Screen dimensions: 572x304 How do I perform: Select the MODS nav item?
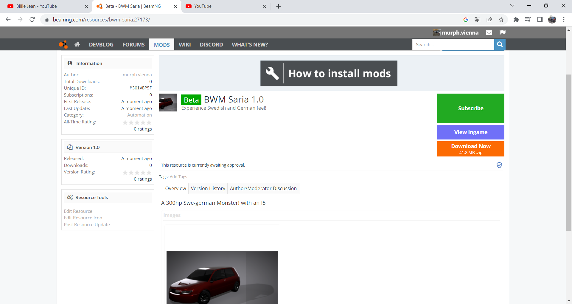point(162,45)
